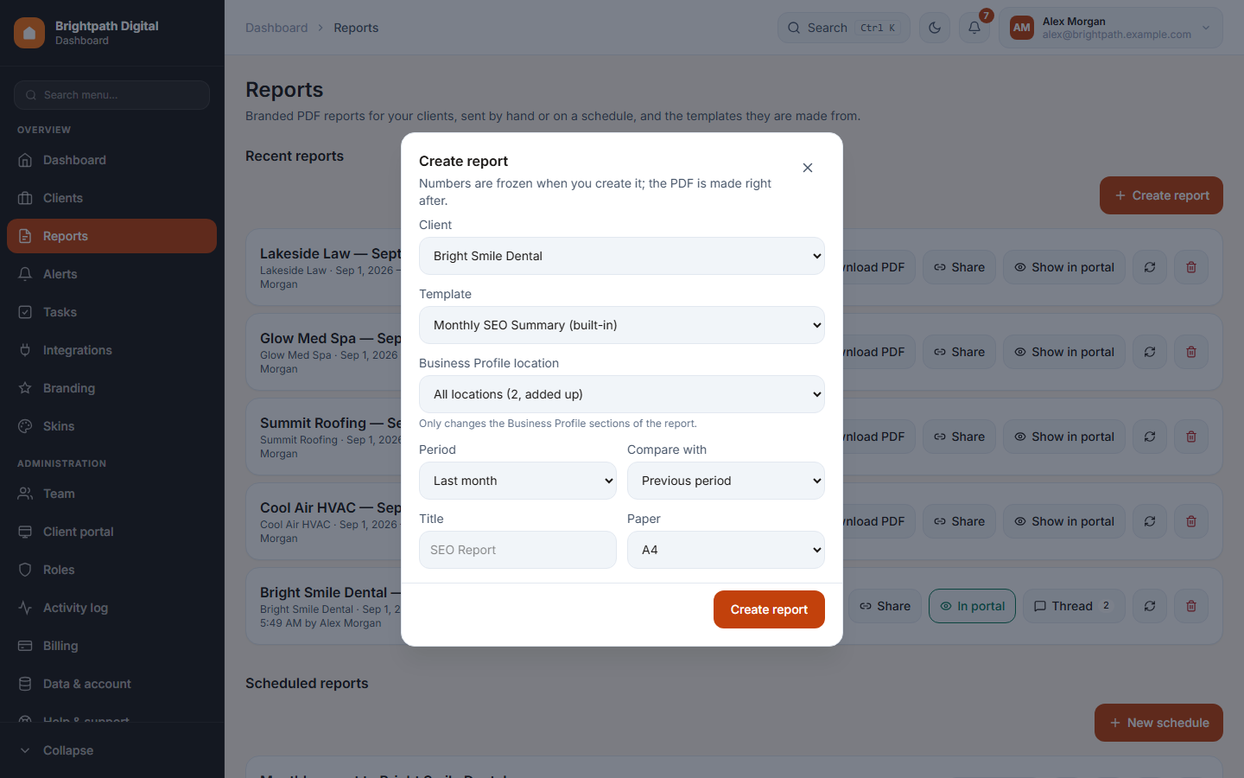Click the Search box in the top bar
This screenshot has height=778, width=1244.
point(844,28)
